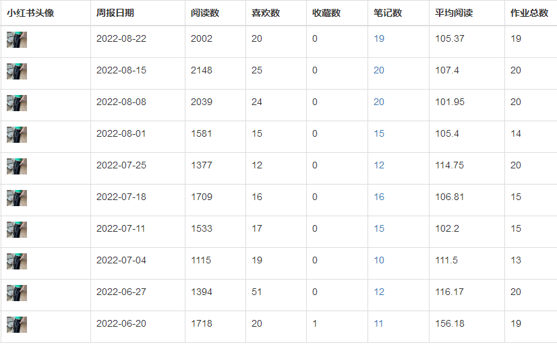
Task: Open the notes link 12 for 2022-07-25
Action: (379, 165)
